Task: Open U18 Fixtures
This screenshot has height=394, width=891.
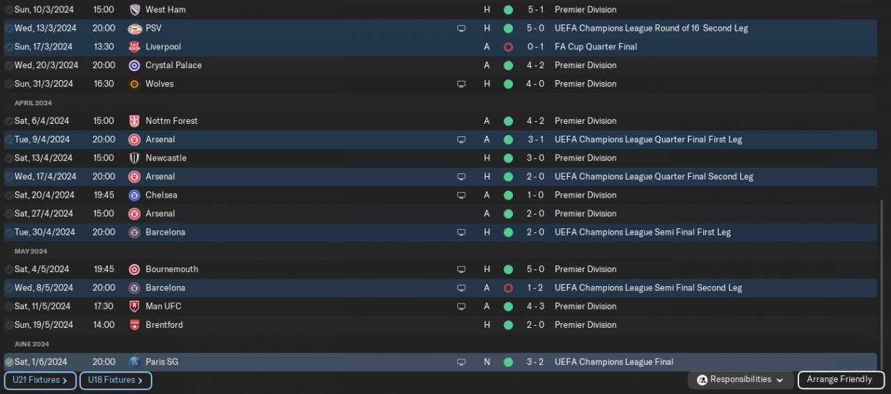Action: pos(116,380)
